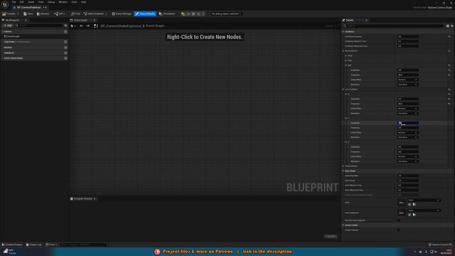455x256 pixels.
Task: Open the Output Log
Action: pyautogui.click(x=33, y=245)
